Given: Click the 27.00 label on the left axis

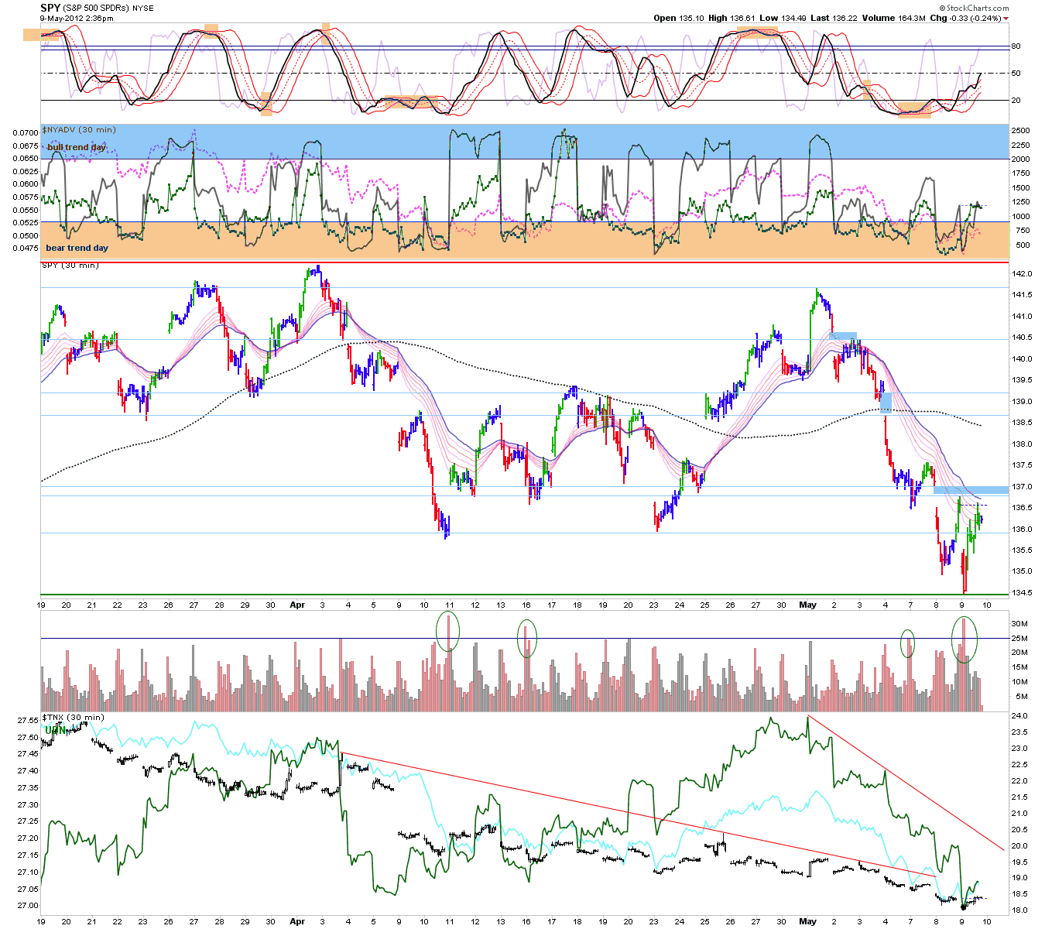Looking at the screenshot, I should click(x=28, y=906).
